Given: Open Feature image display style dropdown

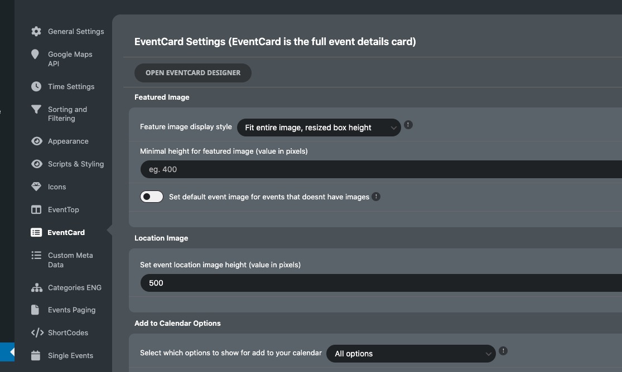Looking at the screenshot, I should pos(319,128).
